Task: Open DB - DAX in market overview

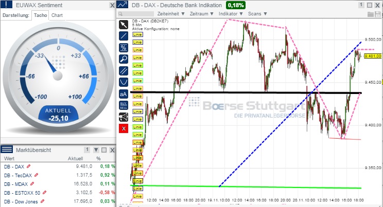Action: (14, 166)
